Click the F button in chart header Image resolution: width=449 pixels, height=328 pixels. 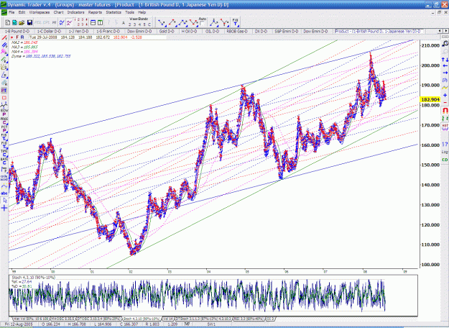[17, 37]
